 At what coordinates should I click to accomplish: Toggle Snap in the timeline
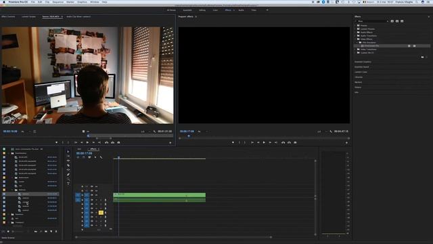(x=84, y=157)
